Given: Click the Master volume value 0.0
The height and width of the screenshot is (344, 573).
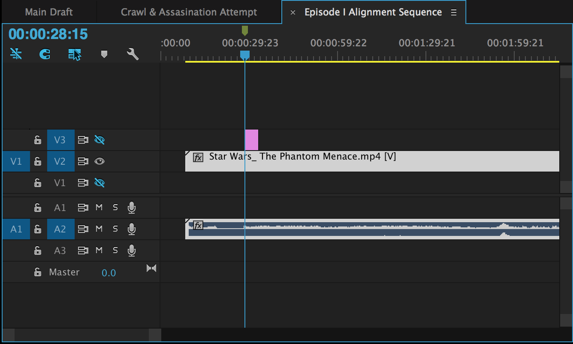Looking at the screenshot, I should coord(109,273).
